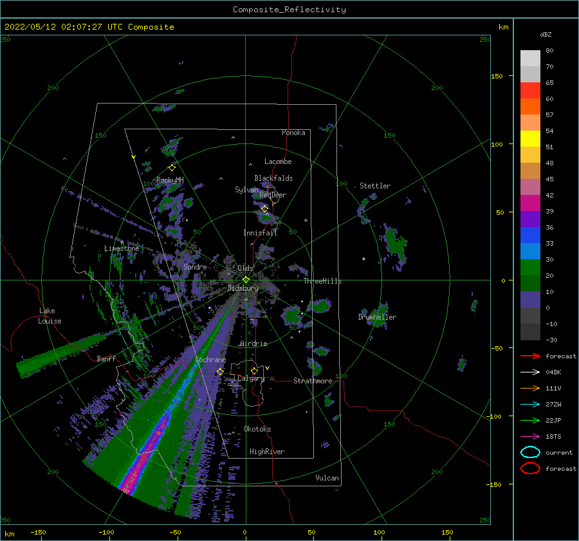This screenshot has height=541, width=579.
Task: Click the -150 tick on bottom axis
Action: click(38, 532)
